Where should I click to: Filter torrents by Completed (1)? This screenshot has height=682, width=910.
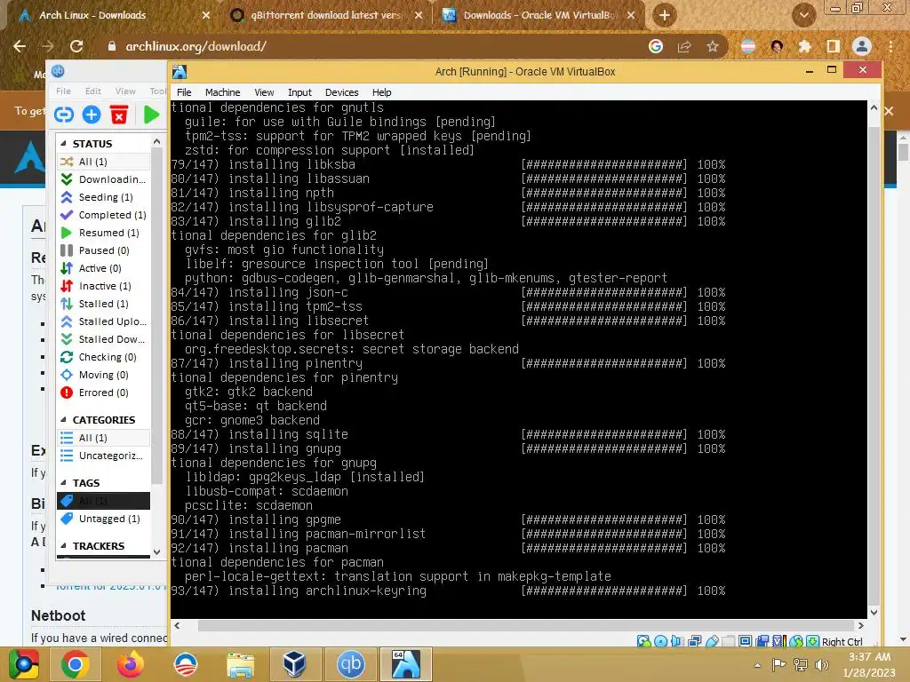(x=105, y=215)
